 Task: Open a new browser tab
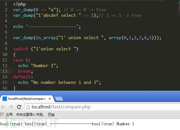(x=59, y=99)
